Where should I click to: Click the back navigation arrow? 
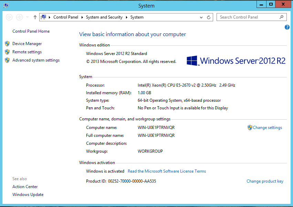coord(9,17)
